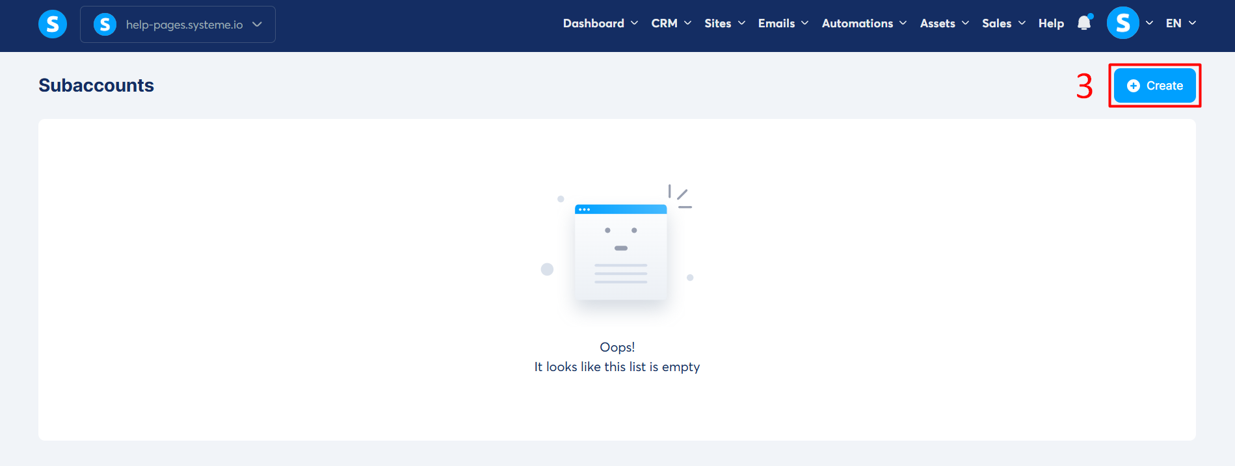Screen dimensions: 1235x466
Task: Open the Sales menu
Action: tap(1003, 23)
